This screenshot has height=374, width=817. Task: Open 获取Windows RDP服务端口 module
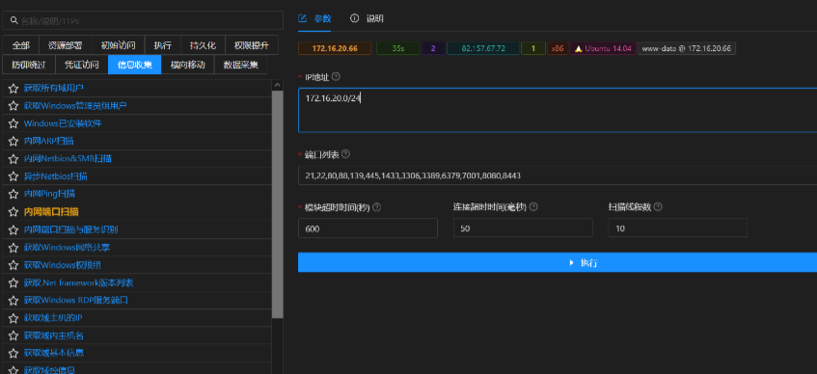76,301
